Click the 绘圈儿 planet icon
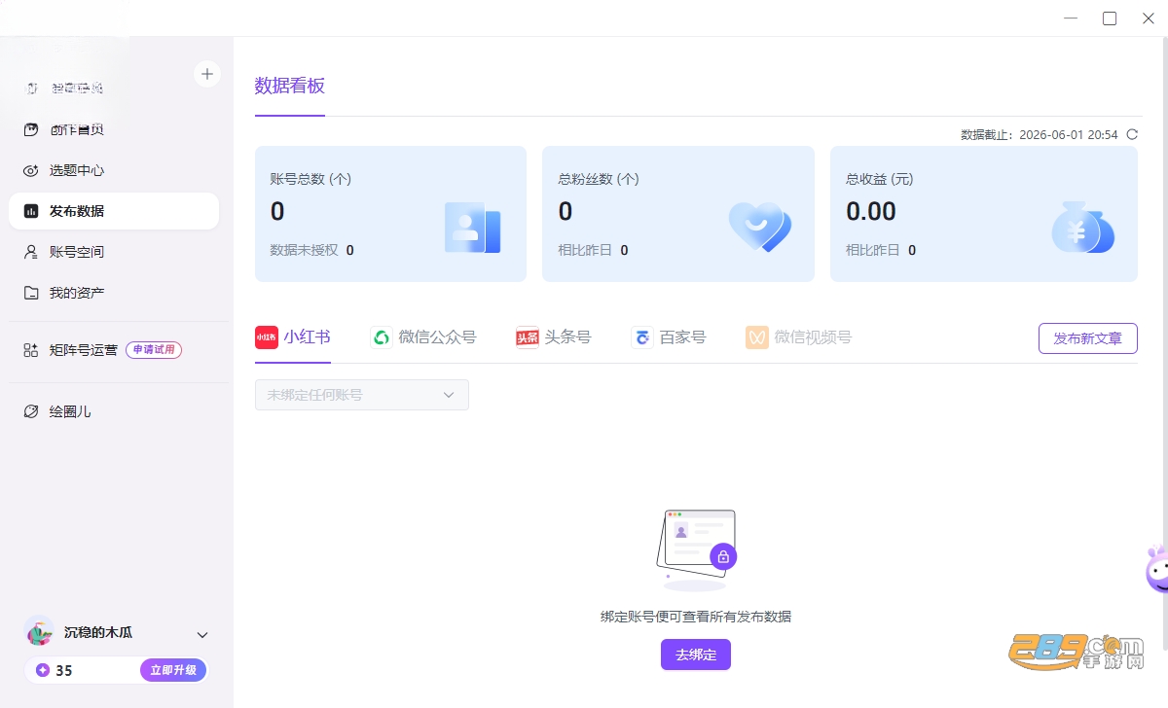This screenshot has width=1168, height=708. tap(31, 411)
